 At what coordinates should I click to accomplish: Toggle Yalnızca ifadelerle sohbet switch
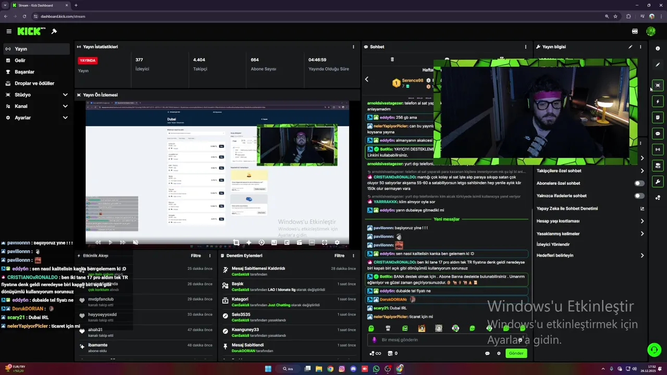coord(639,196)
